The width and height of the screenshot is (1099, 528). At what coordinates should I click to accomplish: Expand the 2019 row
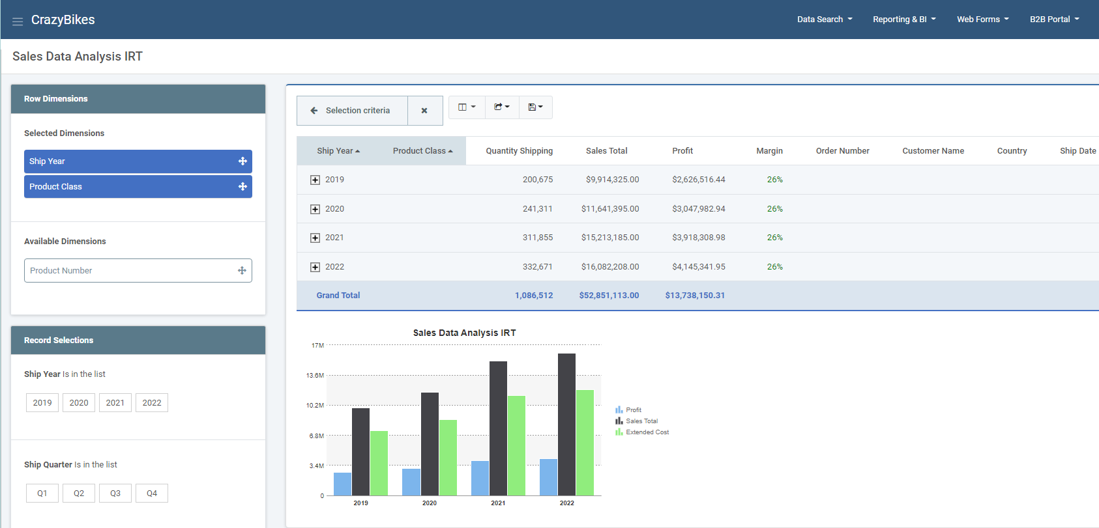click(315, 180)
